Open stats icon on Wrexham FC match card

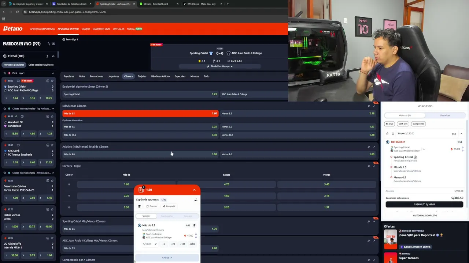point(48,116)
